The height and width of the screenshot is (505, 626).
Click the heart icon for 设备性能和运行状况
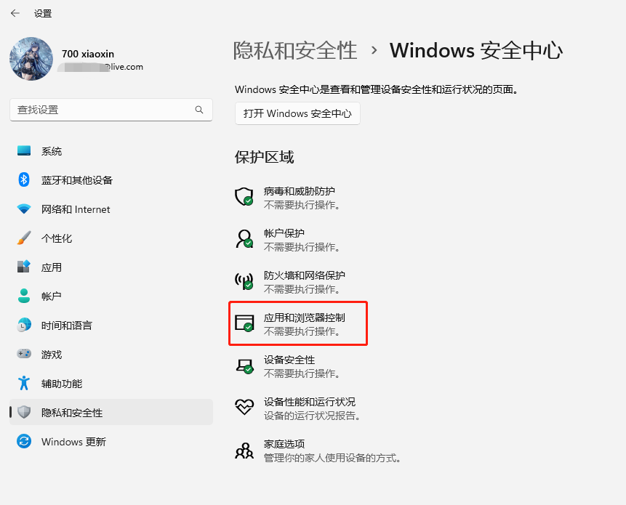coord(244,408)
